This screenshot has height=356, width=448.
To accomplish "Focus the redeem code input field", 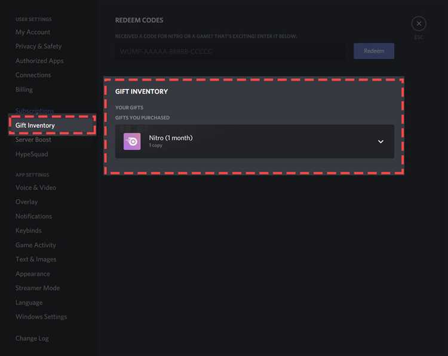I will coord(230,51).
